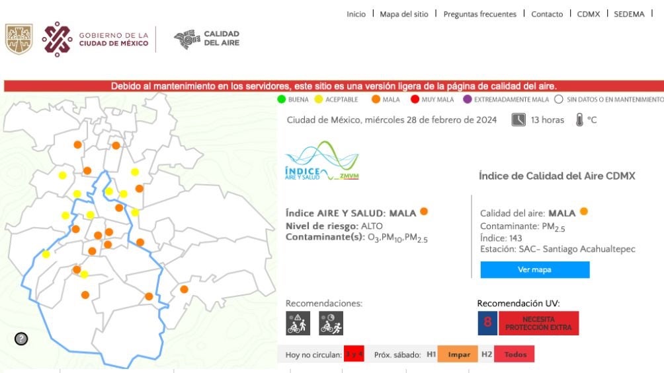Screen dimensions: 664x373
Task: Open the Mapa del sitio link
Action: point(403,14)
